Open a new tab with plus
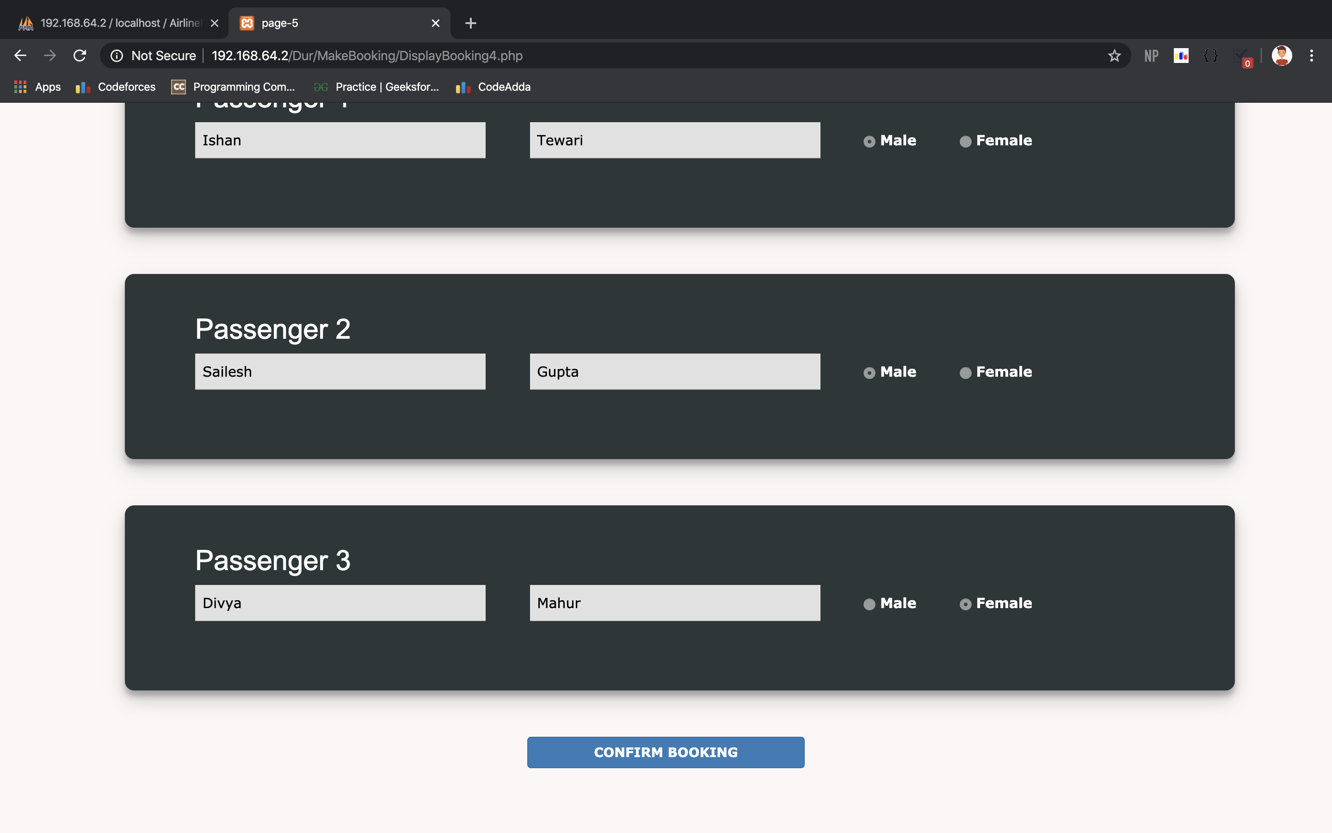Viewport: 1332px width, 833px height. click(471, 23)
